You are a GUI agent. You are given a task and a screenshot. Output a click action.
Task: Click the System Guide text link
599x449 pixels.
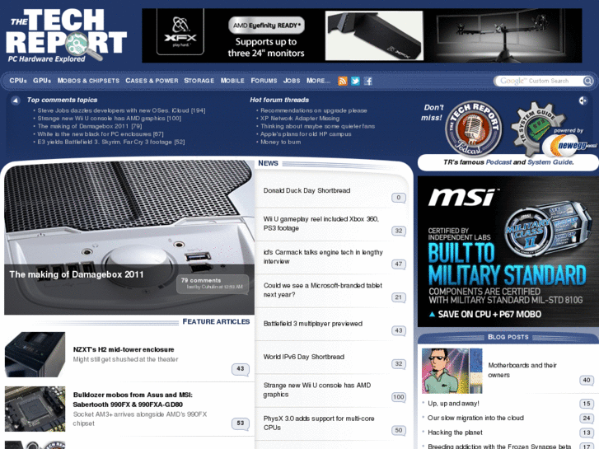550,162
